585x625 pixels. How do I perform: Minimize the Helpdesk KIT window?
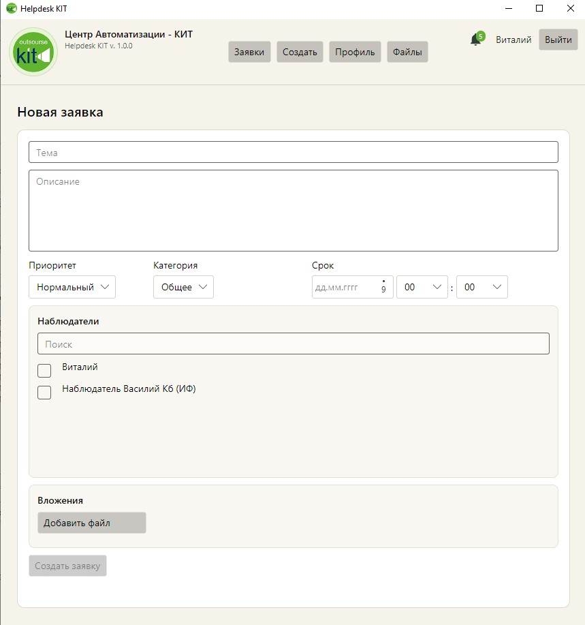[508, 8]
